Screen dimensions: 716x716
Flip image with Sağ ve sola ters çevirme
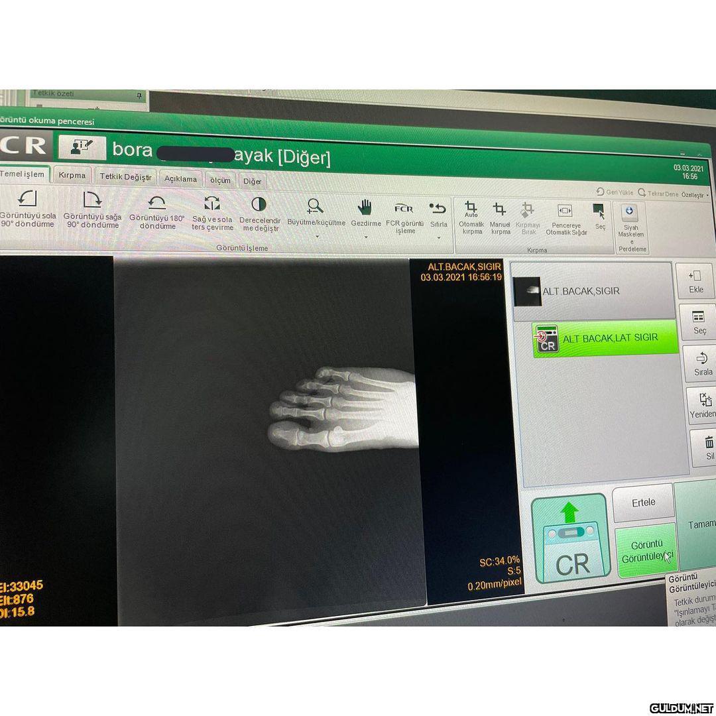click(211, 204)
